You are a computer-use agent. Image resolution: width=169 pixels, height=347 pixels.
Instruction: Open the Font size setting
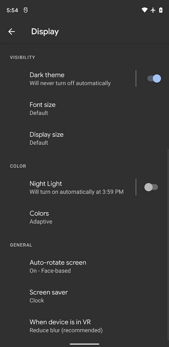[84, 108]
